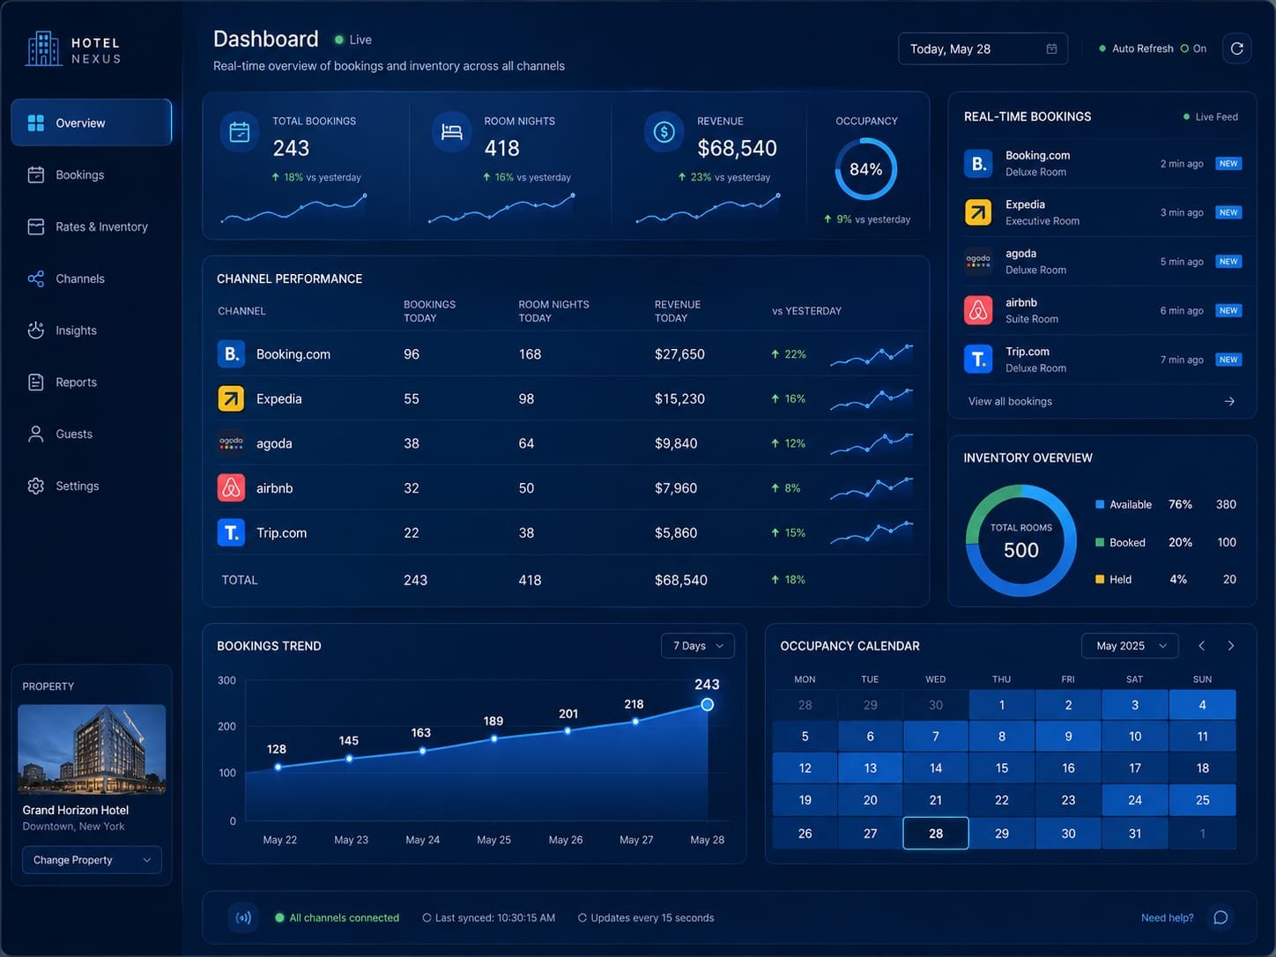Image resolution: width=1276 pixels, height=957 pixels.
Task: Click All channels connected status
Action: [x=337, y=917]
